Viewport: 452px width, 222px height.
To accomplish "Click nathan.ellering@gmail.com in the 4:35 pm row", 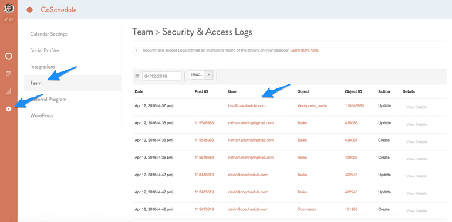I will 251,123.
